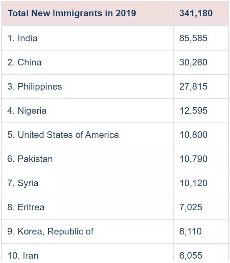Viewport: 230px width, 263px height.
Task: Select Syria's 10,120 value
Action: pos(193,183)
